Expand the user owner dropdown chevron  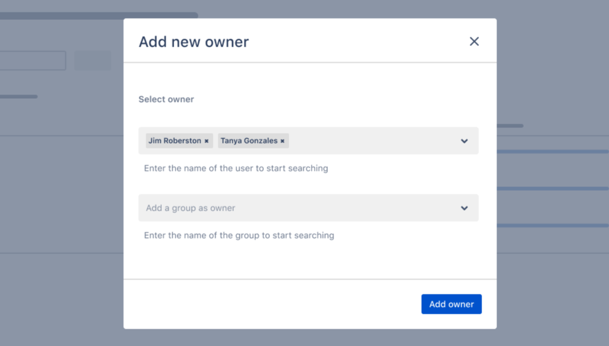click(464, 141)
